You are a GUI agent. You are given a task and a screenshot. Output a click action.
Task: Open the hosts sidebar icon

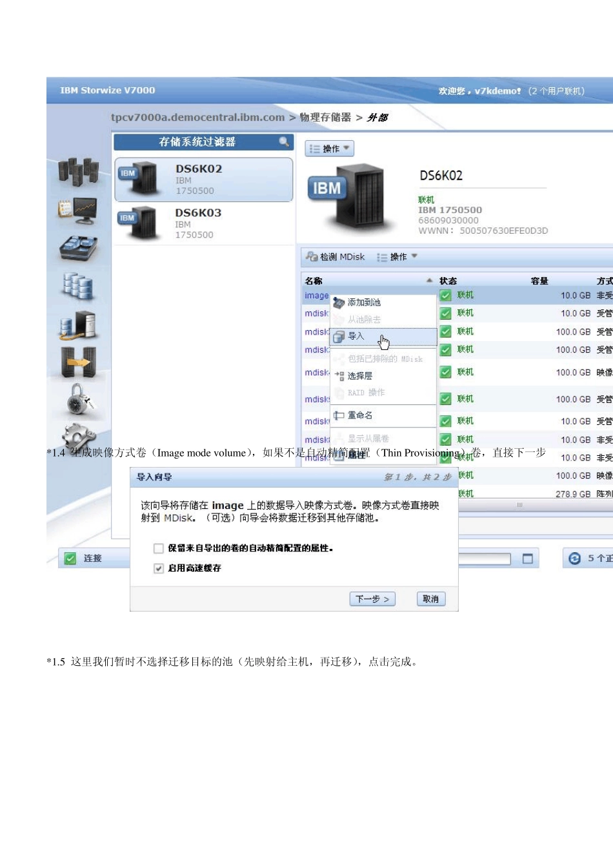[x=78, y=325]
